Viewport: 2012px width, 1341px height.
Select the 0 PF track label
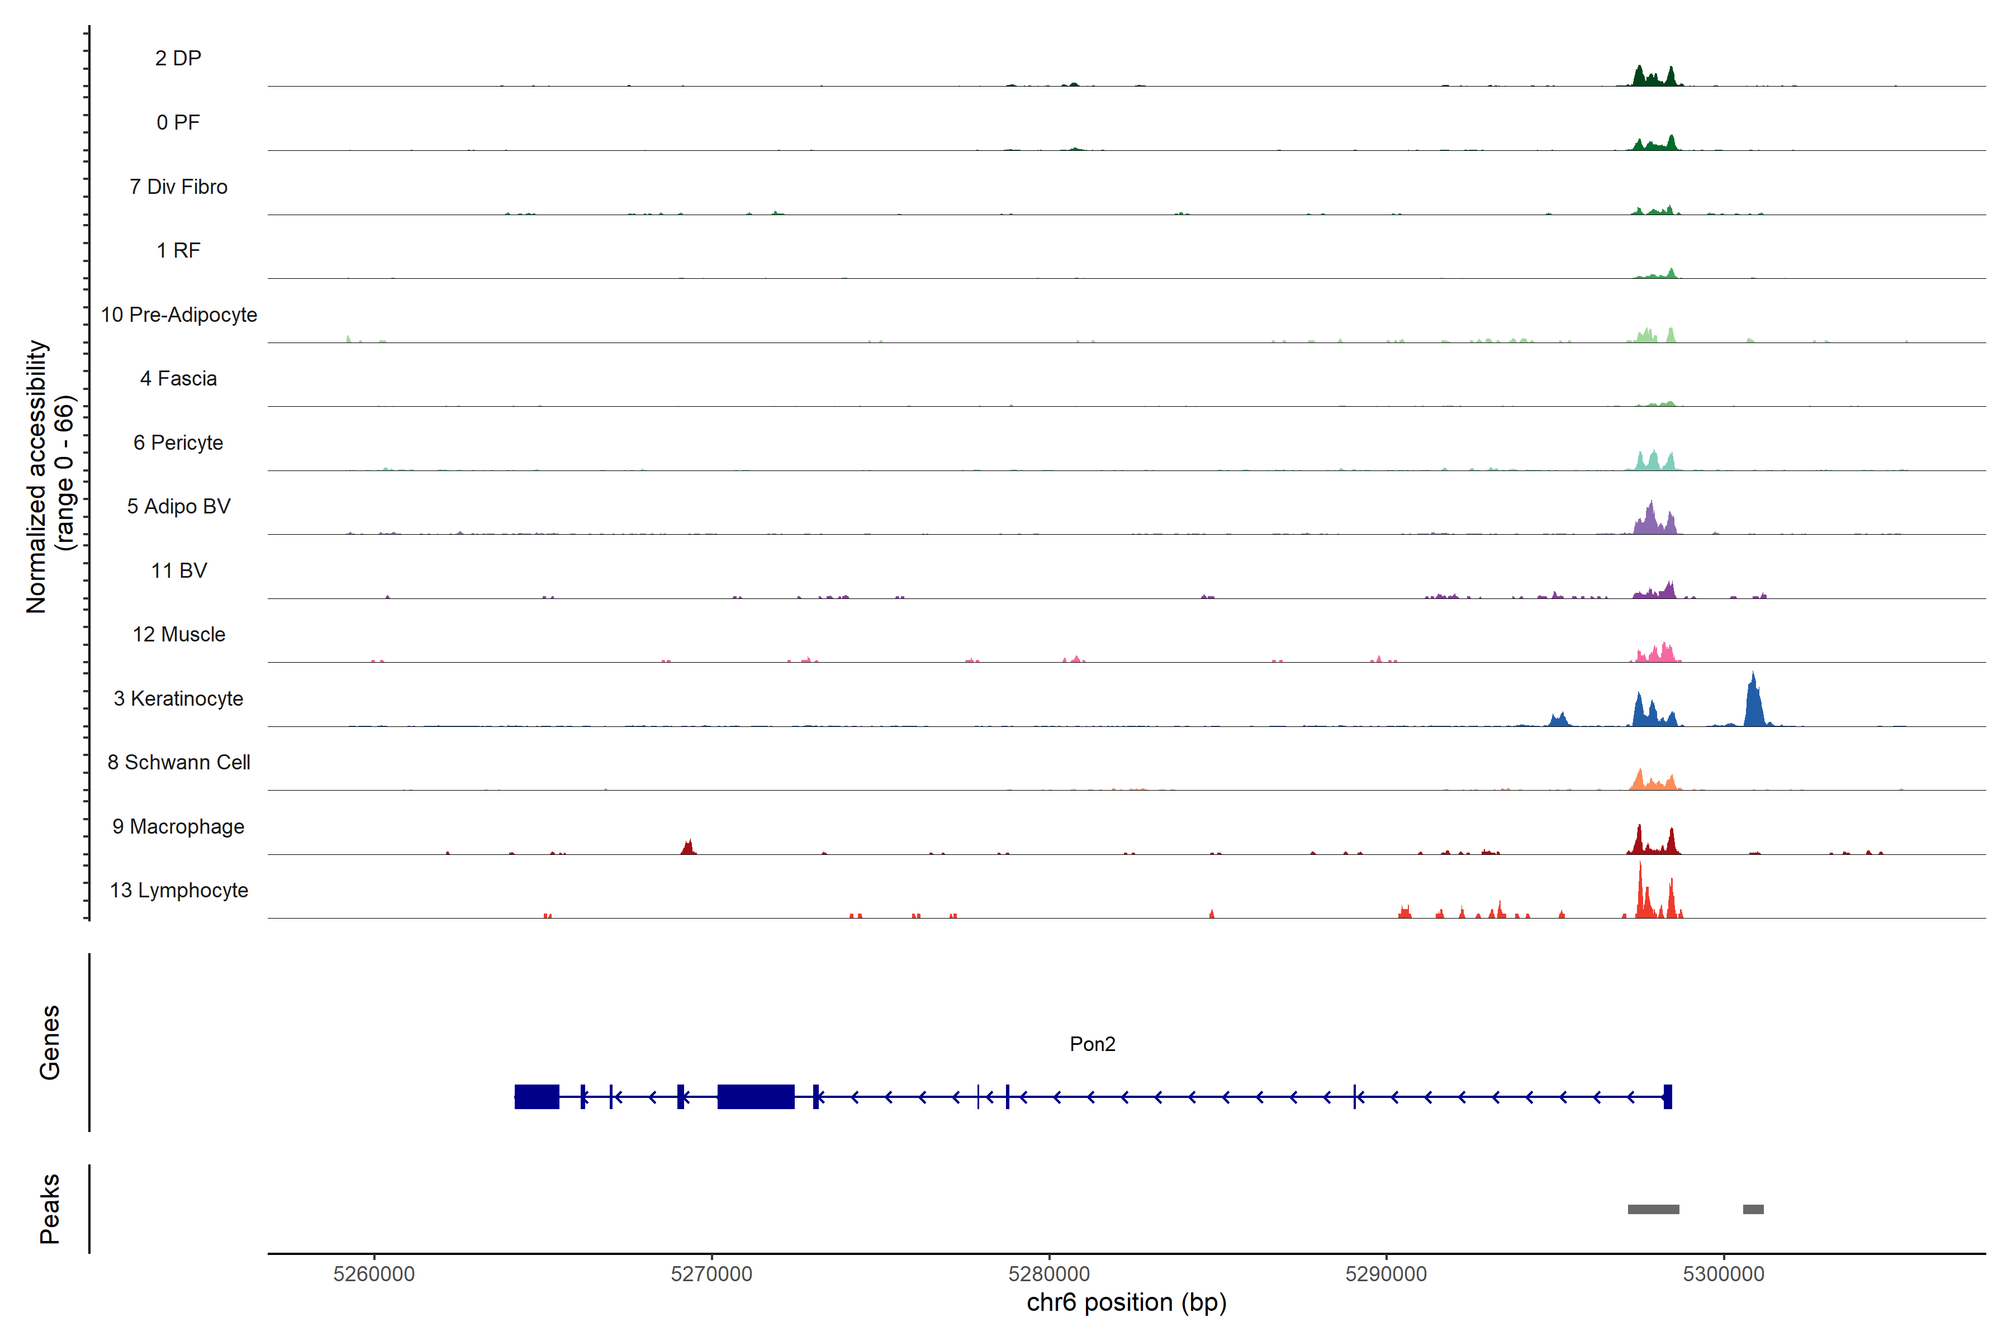pos(178,122)
